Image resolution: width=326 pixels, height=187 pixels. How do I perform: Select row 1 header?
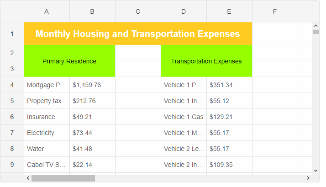(12, 34)
